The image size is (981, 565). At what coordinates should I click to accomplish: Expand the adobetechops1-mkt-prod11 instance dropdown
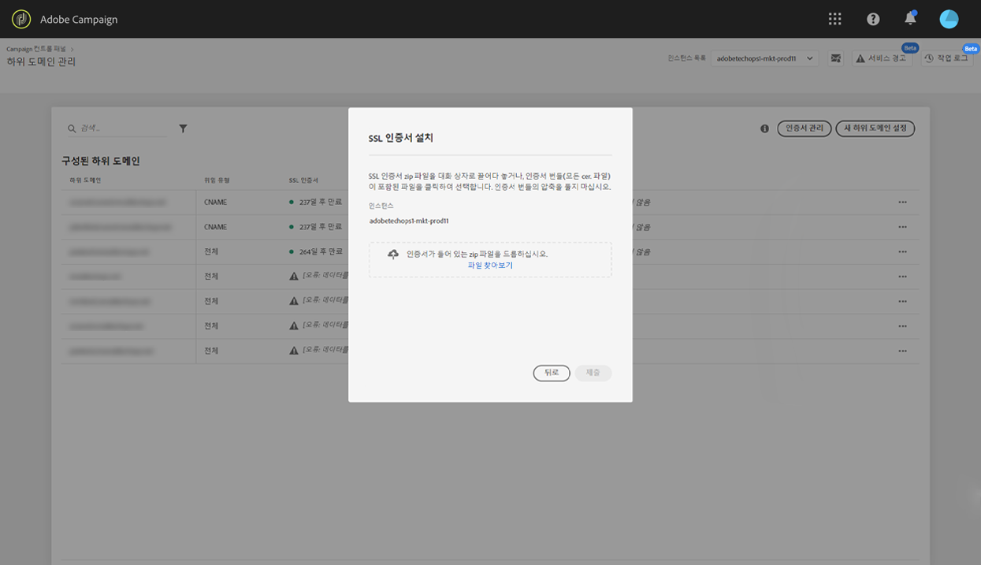coord(764,58)
